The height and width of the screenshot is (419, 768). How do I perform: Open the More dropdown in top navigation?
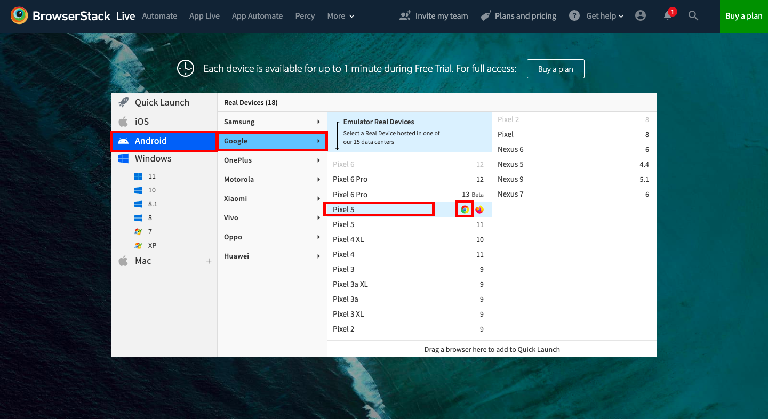coord(340,16)
